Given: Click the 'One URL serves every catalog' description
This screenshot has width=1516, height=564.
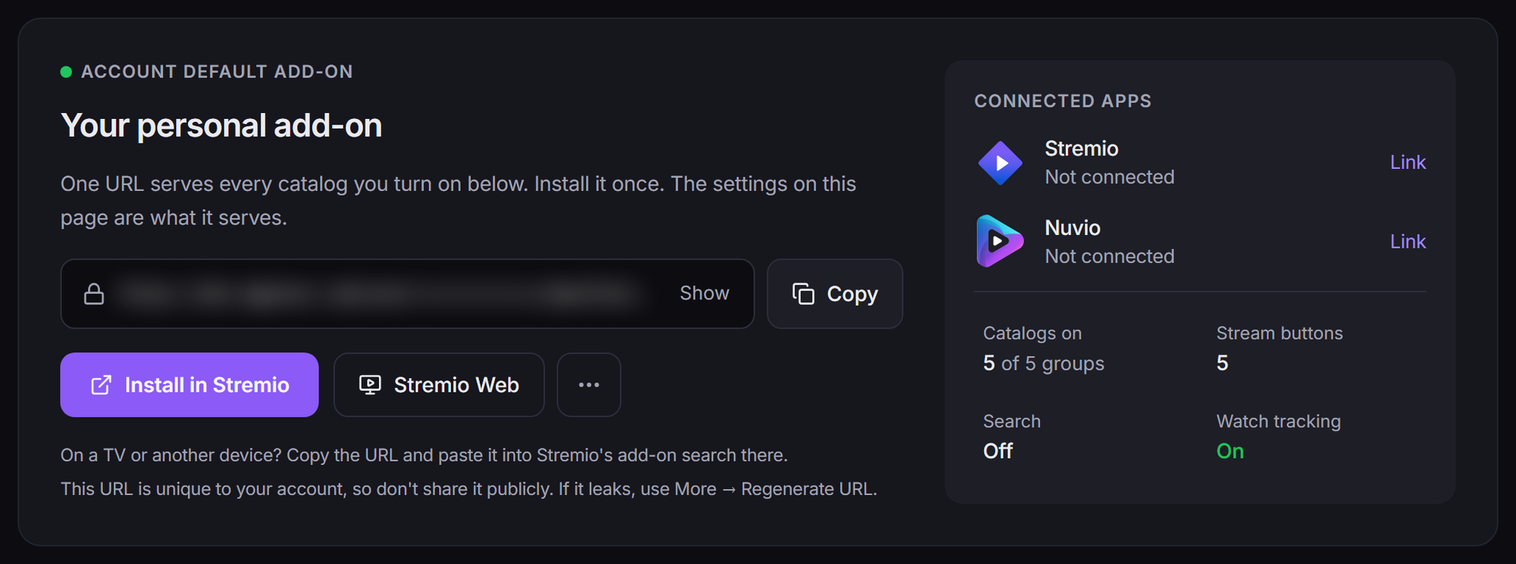Looking at the screenshot, I should click(x=459, y=201).
